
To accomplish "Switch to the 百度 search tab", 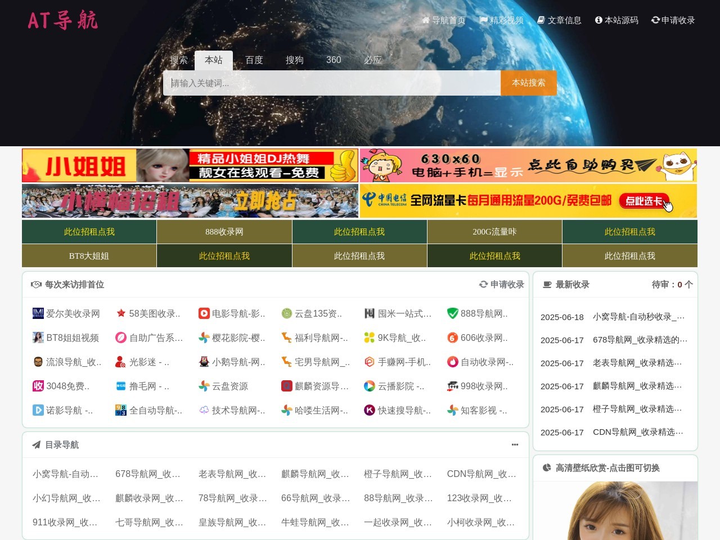I will 254,60.
